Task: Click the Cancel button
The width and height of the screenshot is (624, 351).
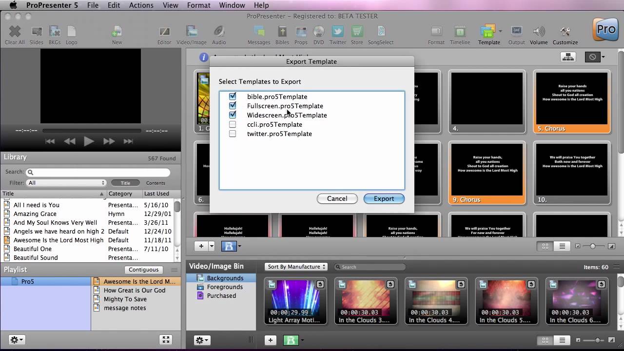Action: coord(337,198)
